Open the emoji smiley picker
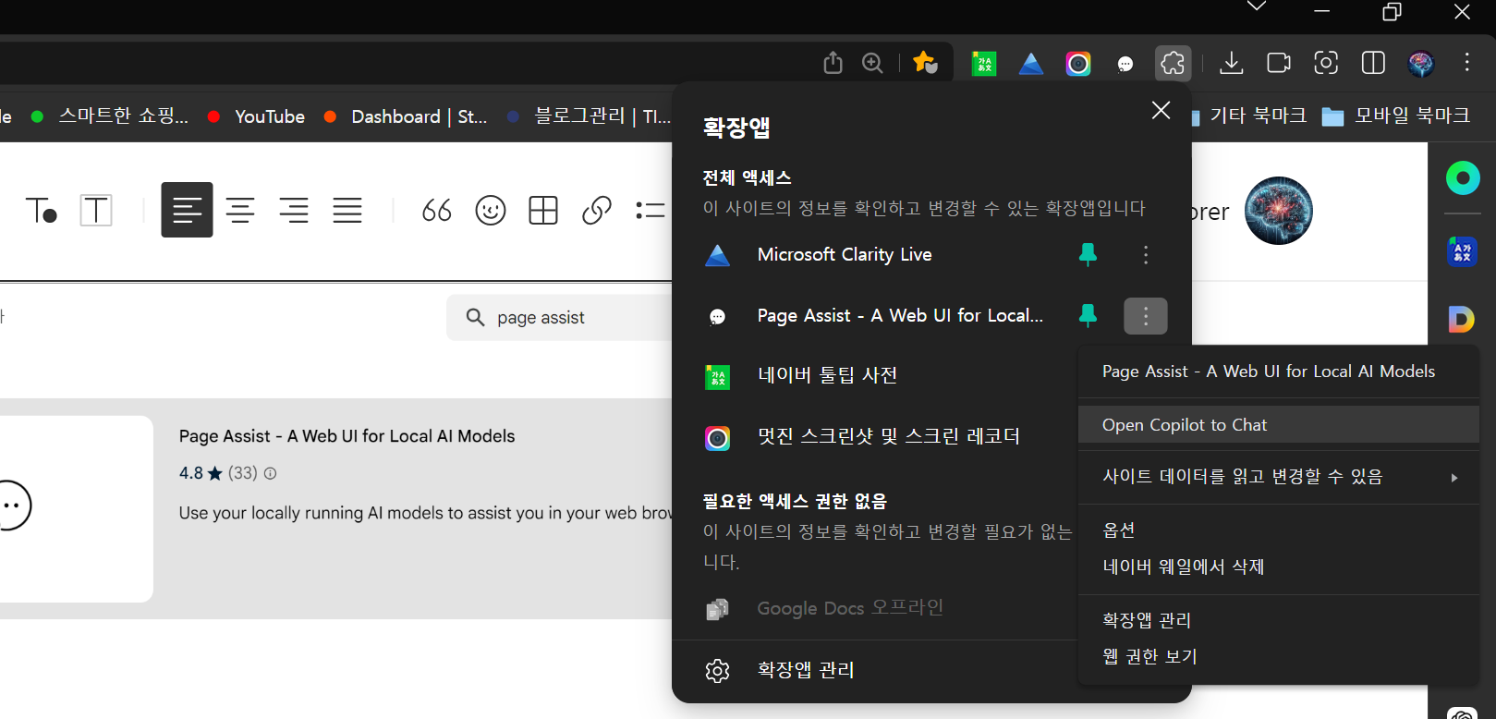Image resolution: width=1496 pixels, height=719 pixels. tap(491, 211)
